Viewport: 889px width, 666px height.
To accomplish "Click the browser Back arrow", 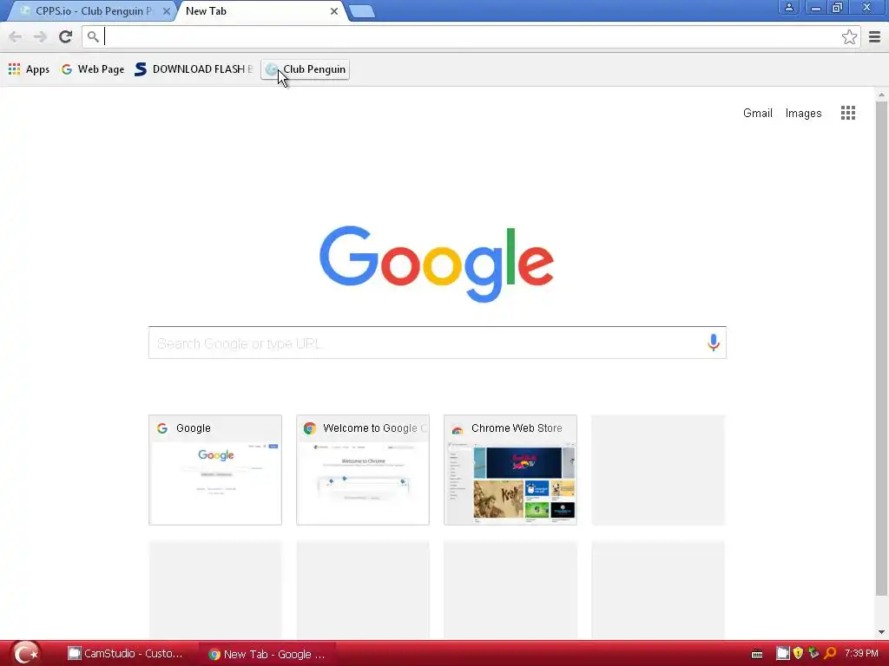I will [16, 36].
